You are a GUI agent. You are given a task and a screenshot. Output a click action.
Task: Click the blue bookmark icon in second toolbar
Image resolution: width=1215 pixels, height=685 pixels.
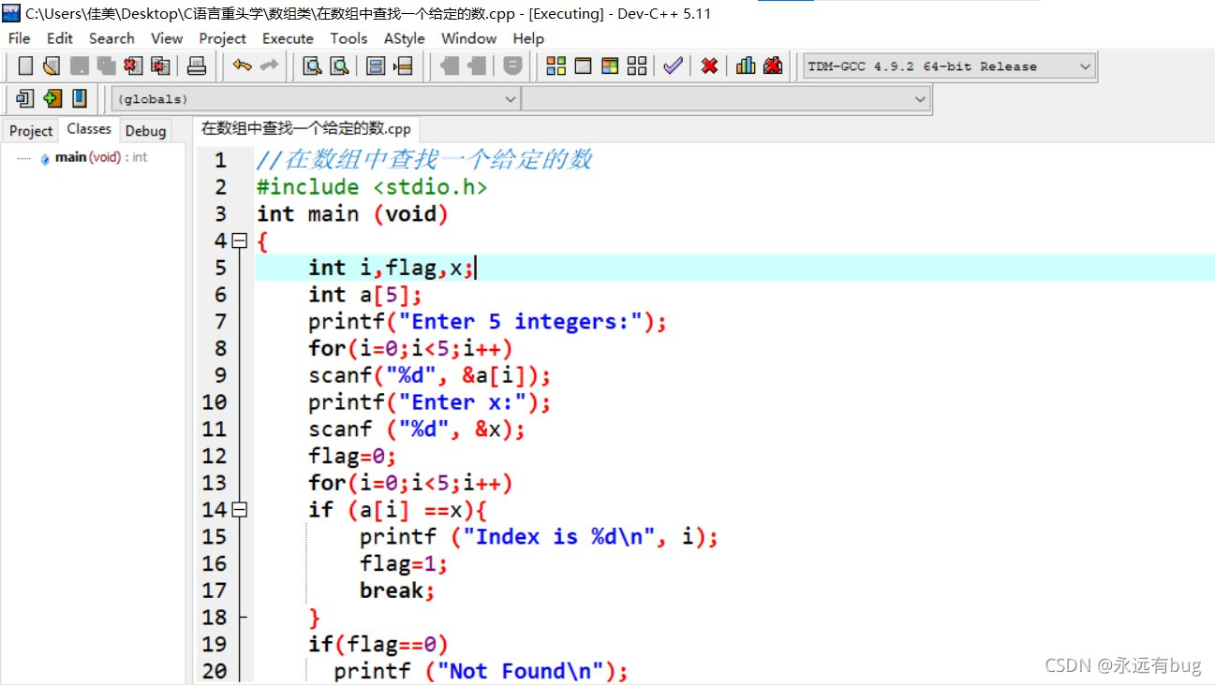click(x=80, y=97)
